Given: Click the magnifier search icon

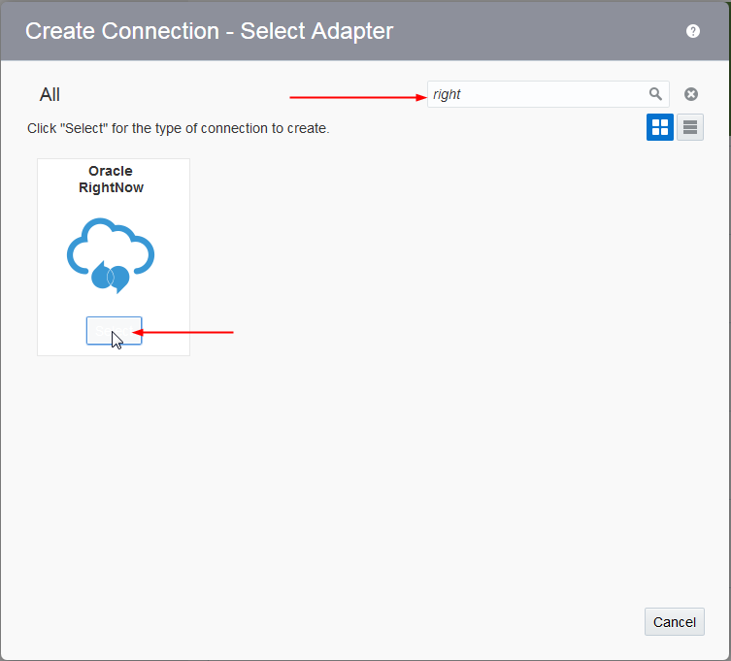Looking at the screenshot, I should (x=655, y=94).
